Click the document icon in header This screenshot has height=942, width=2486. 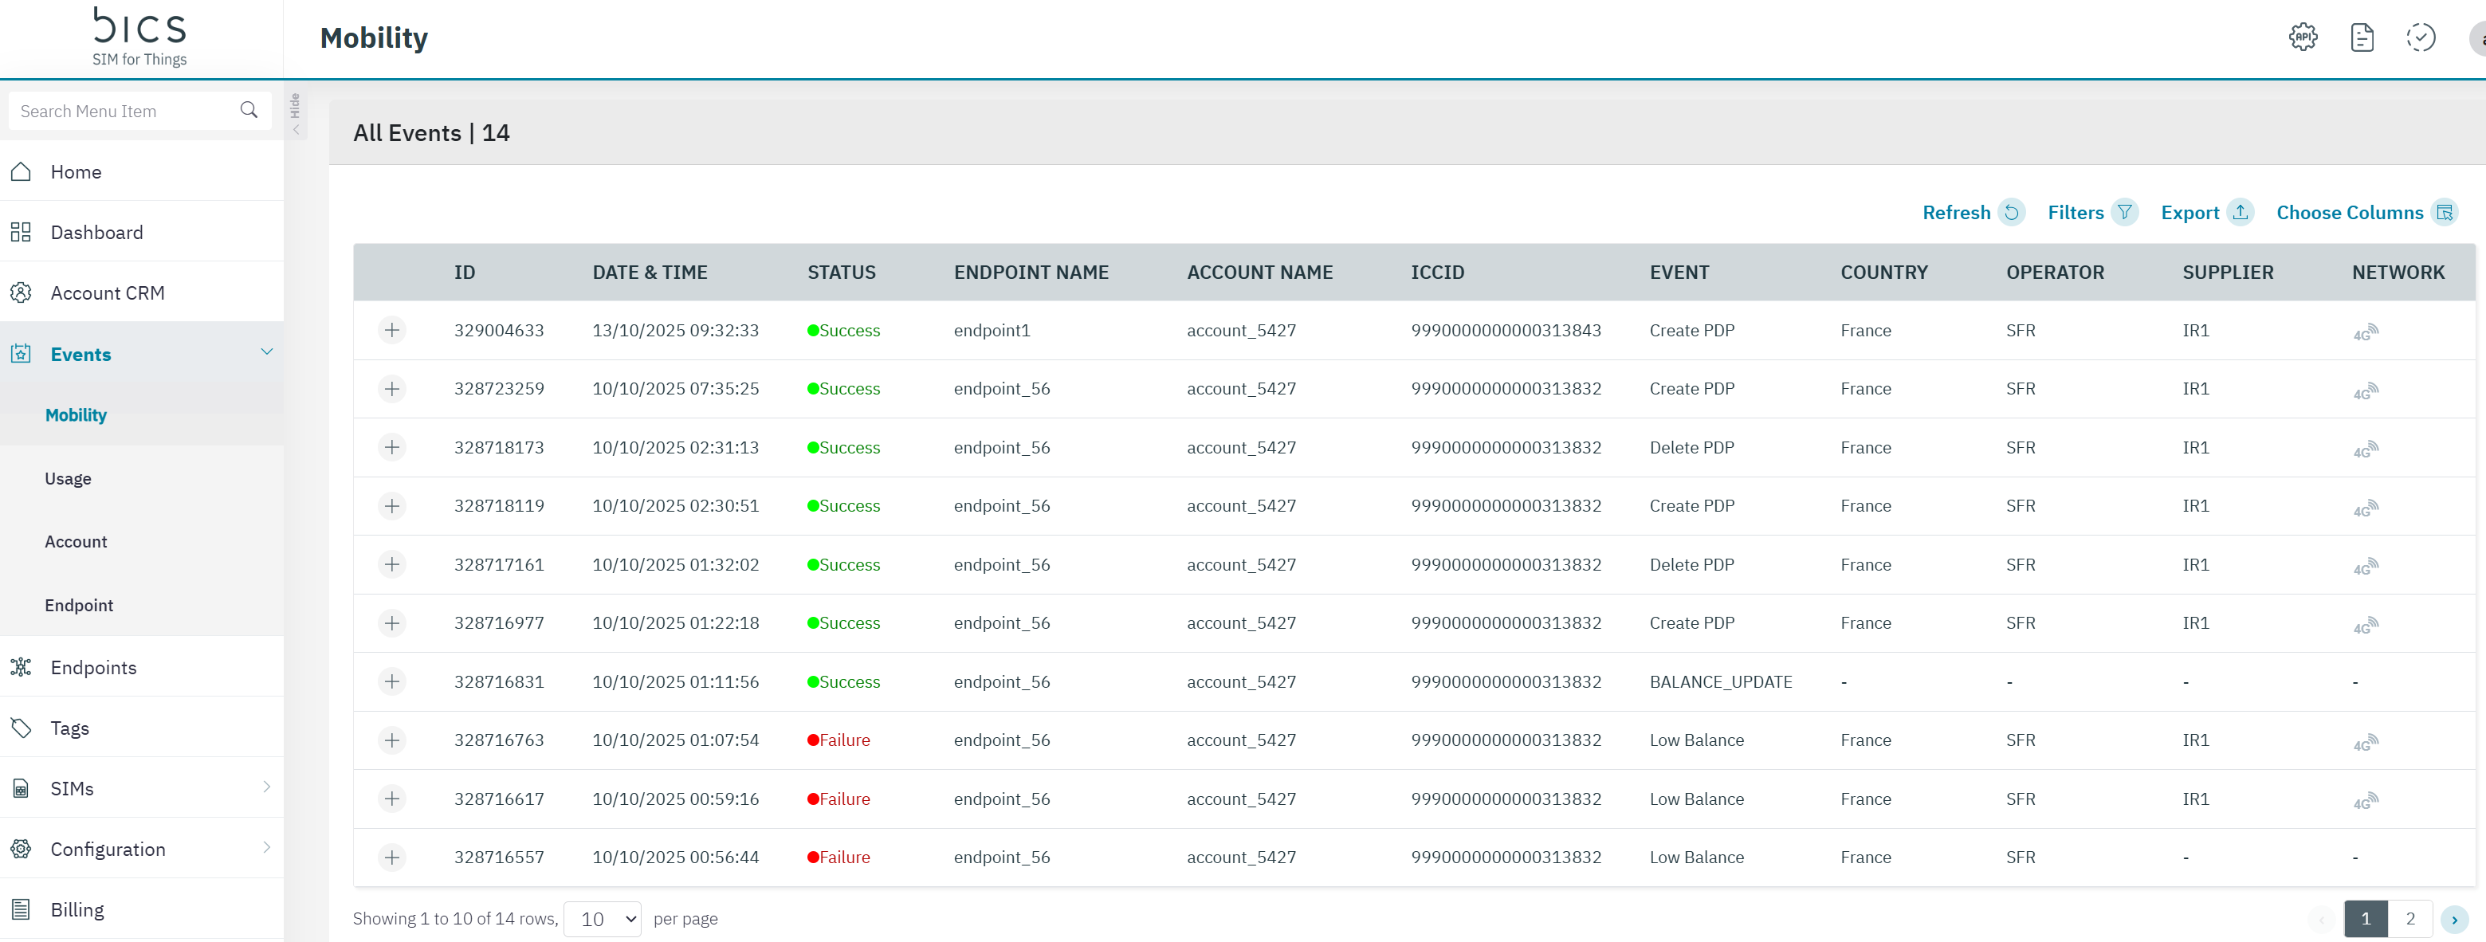(x=2362, y=37)
